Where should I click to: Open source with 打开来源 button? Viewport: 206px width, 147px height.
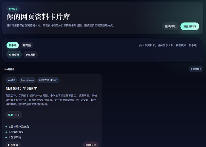pos(13,145)
